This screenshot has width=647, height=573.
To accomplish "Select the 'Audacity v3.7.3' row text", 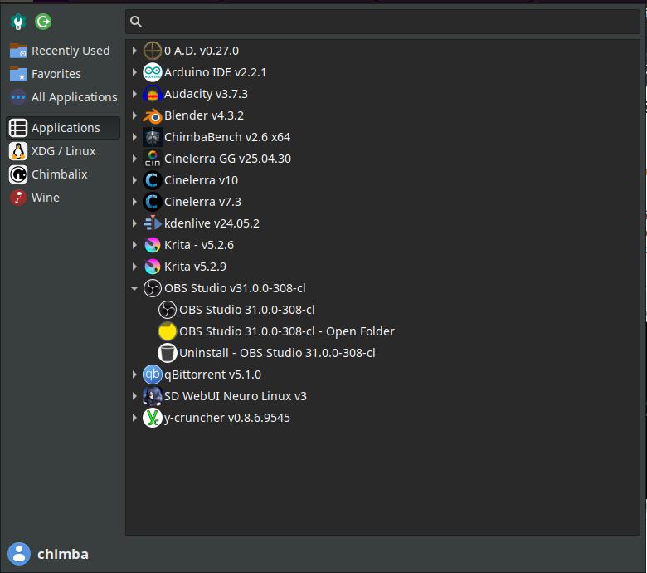I will [206, 94].
